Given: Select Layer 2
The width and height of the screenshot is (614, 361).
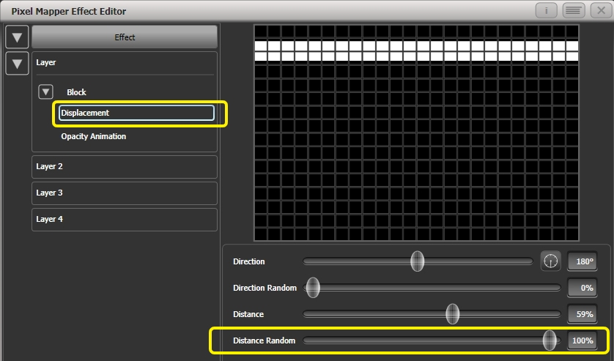Looking at the screenshot, I should point(125,167).
